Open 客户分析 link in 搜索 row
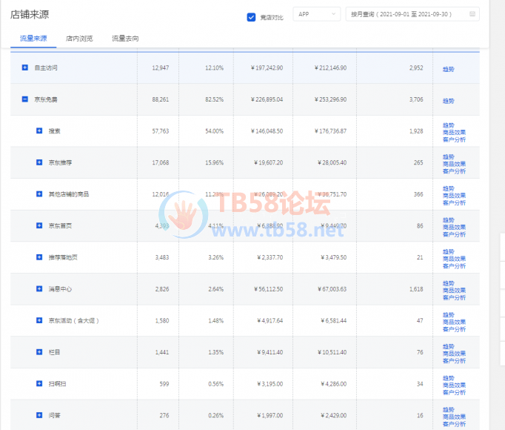The image size is (505, 430). (x=454, y=139)
